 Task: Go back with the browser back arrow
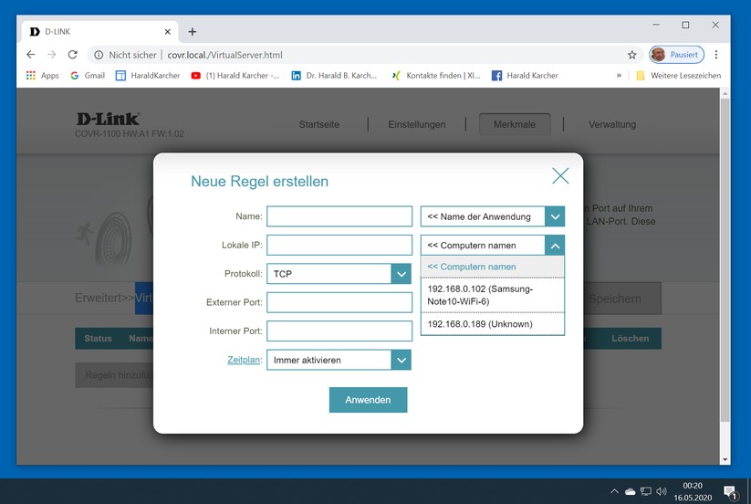pos(31,55)
